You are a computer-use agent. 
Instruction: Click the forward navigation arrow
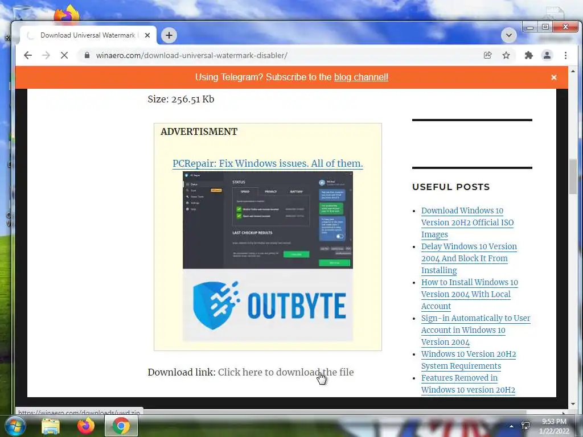click(x=46, y=55)
